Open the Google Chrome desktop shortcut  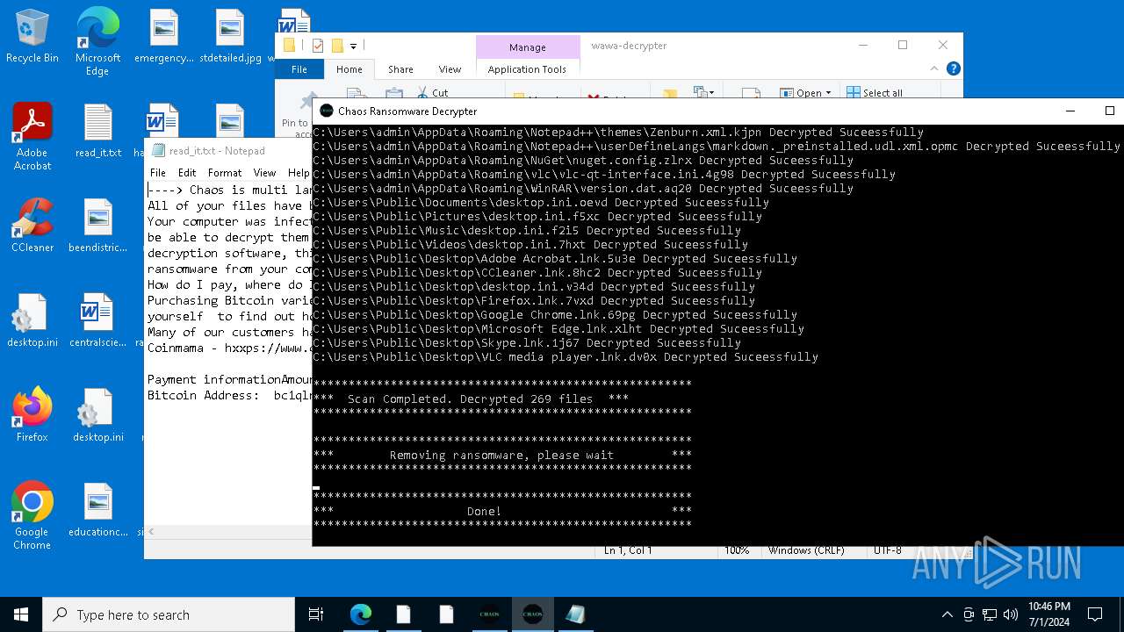pyautogui.click(x=32, y=515)
